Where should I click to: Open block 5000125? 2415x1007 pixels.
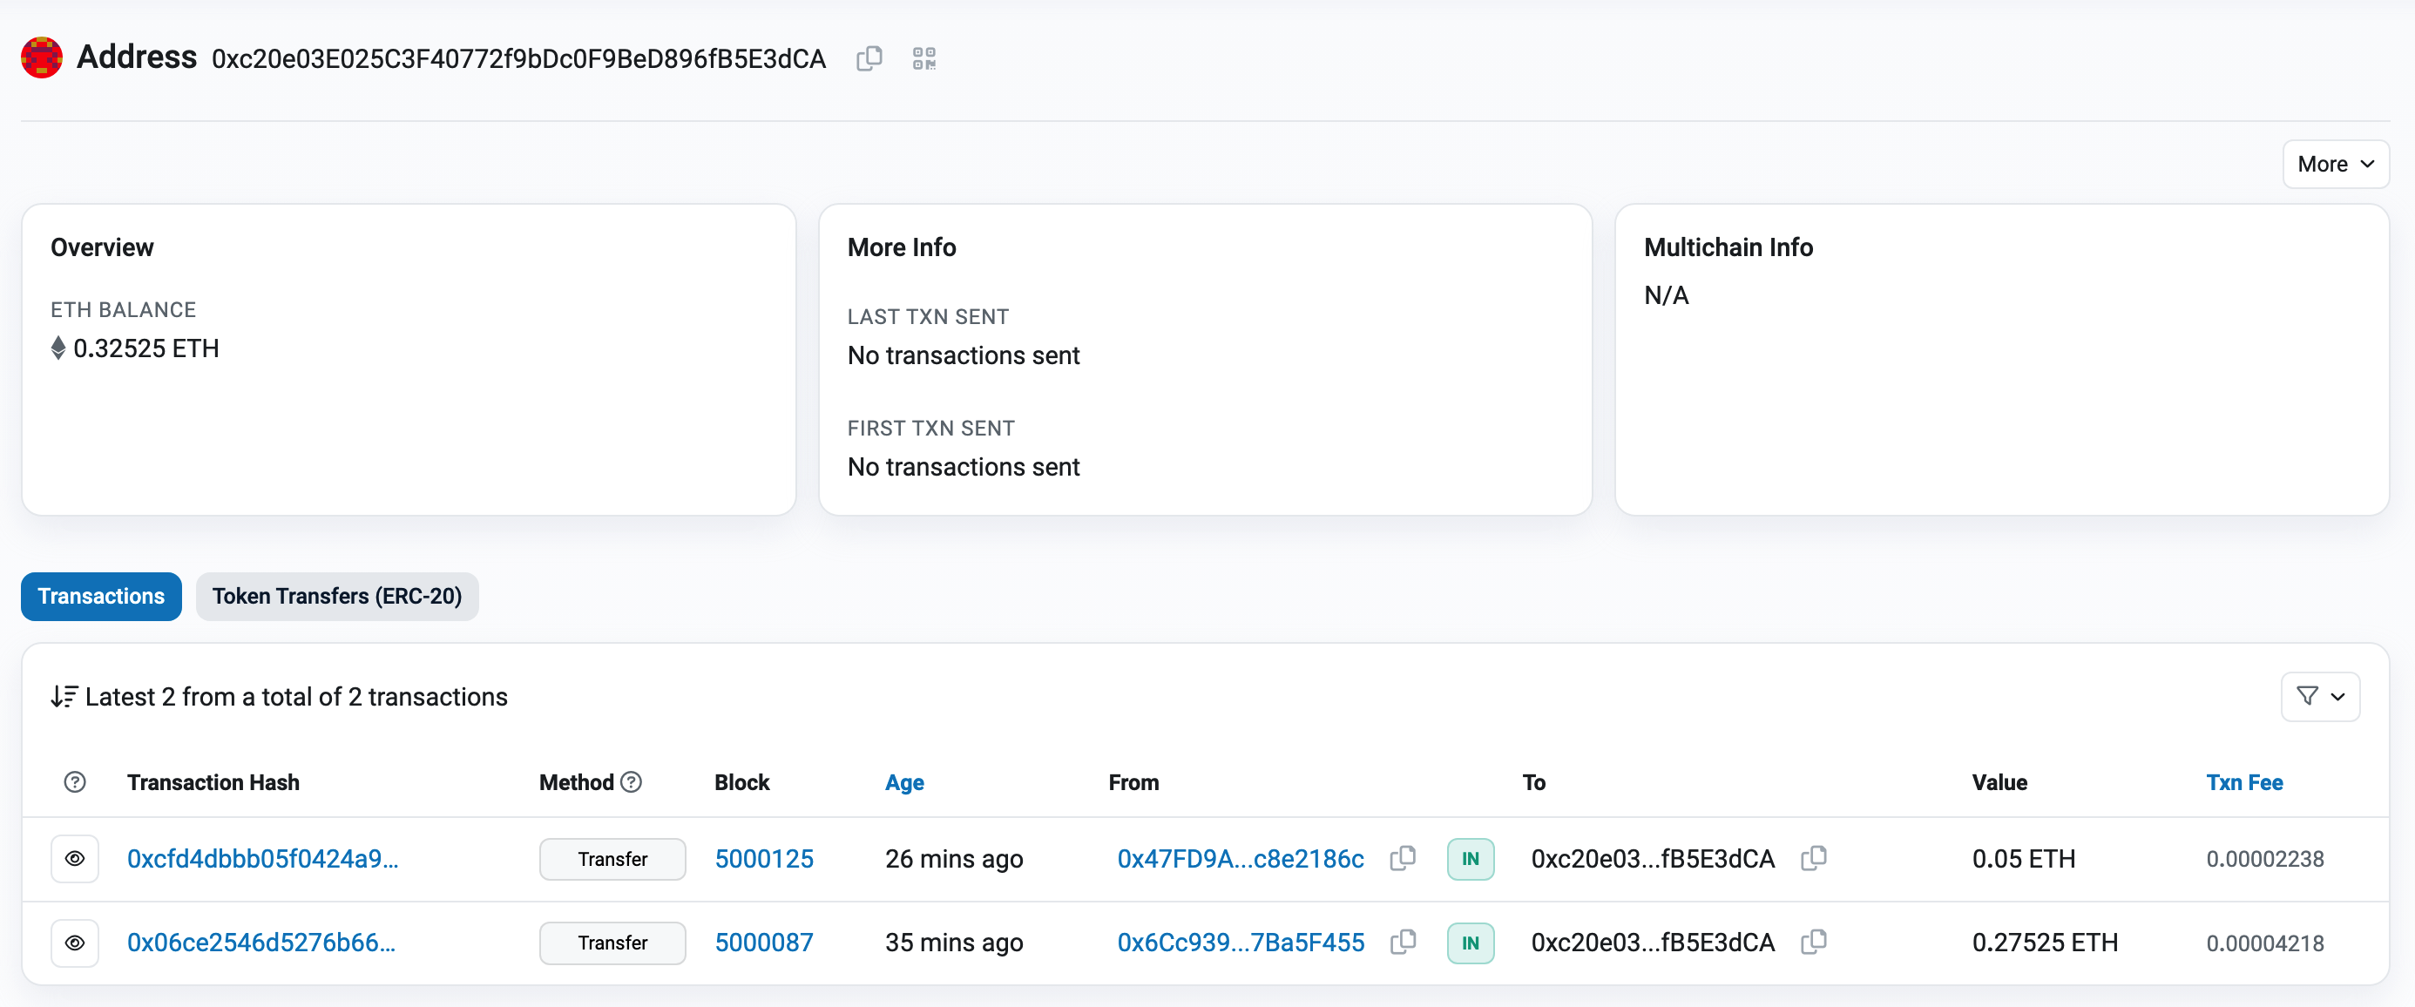coord(763,858)
